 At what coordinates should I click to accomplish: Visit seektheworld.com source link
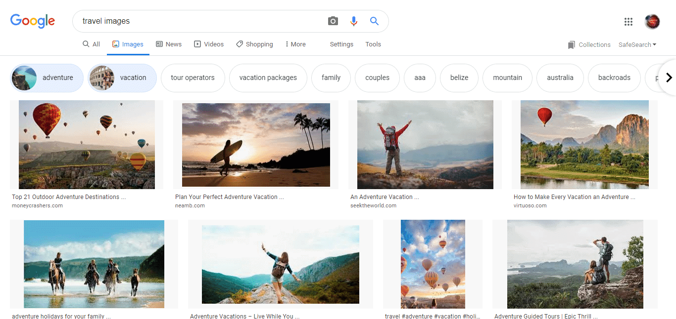pos(374,206)
